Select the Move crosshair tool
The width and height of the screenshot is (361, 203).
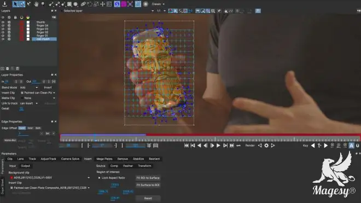click(x=103, y=4)
